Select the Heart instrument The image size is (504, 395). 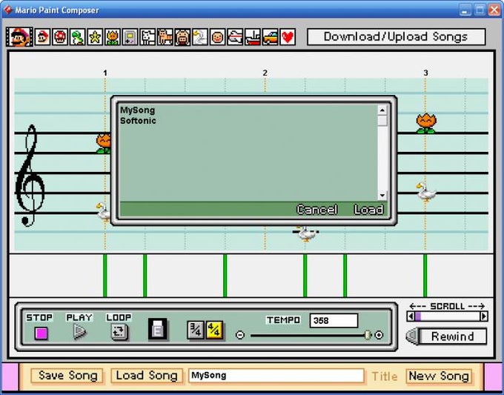coord(288,37)
